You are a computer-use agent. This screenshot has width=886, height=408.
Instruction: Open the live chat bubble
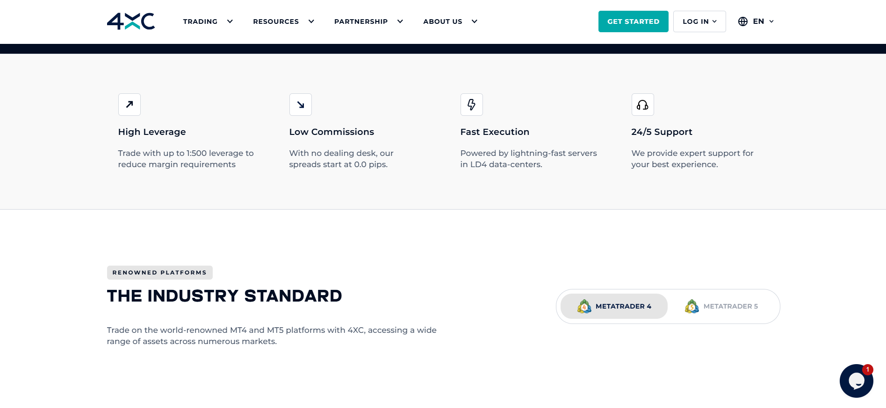(856, 381)
